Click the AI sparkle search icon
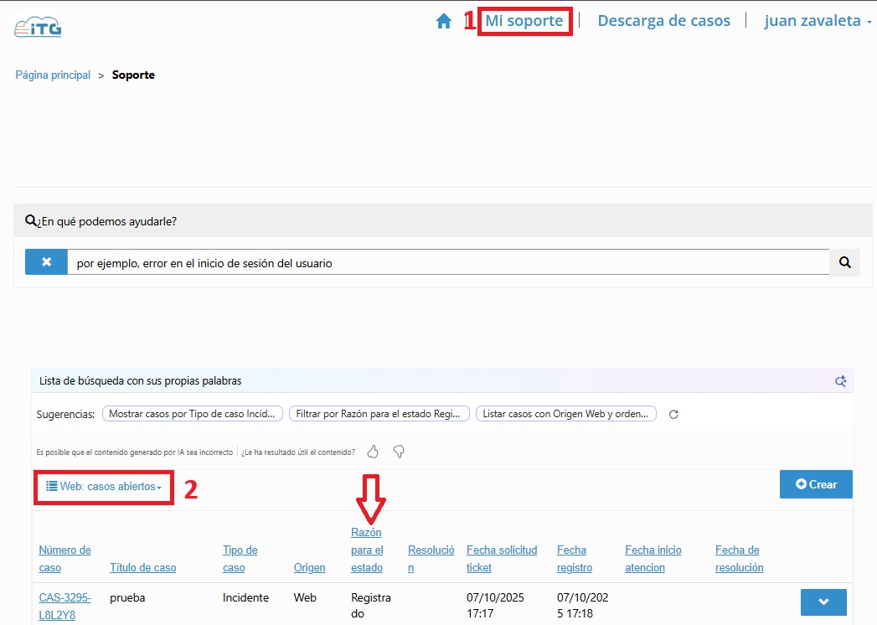This screenshot has height=625, width=877. click(x=840, y=381)
